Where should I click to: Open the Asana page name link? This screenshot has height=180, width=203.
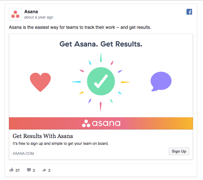31,12
